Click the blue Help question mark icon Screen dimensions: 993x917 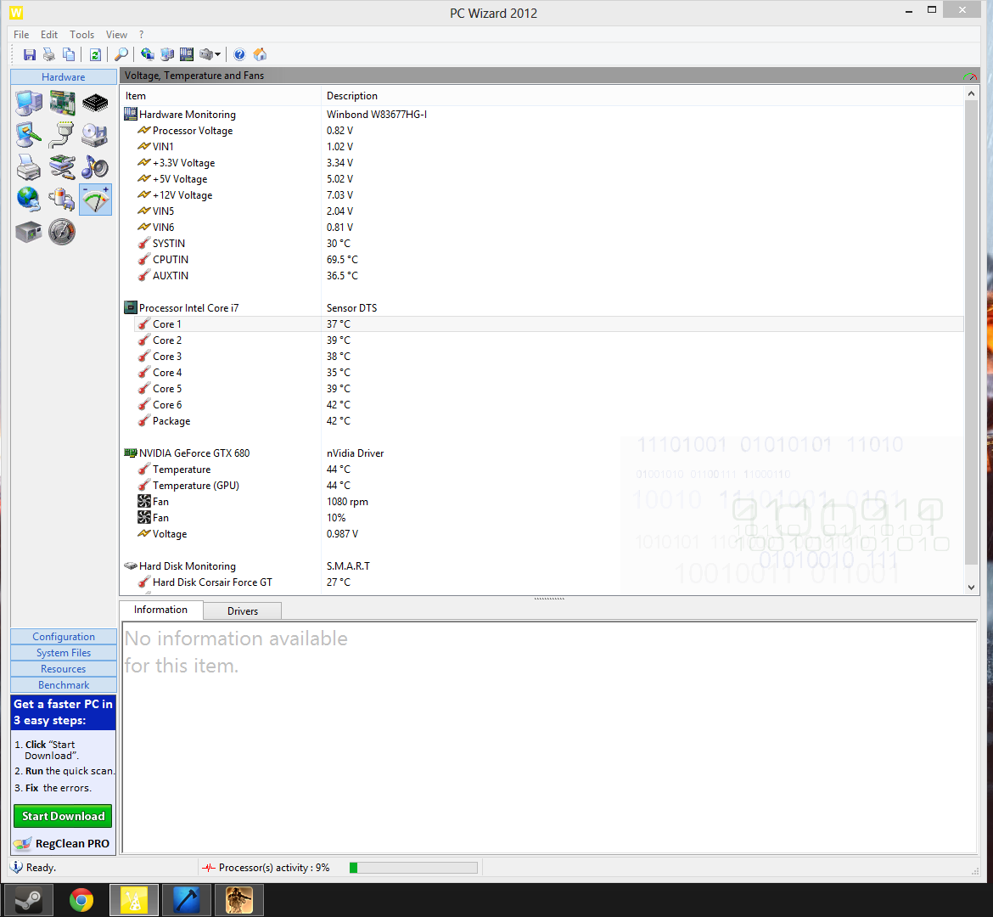(239, 54)
